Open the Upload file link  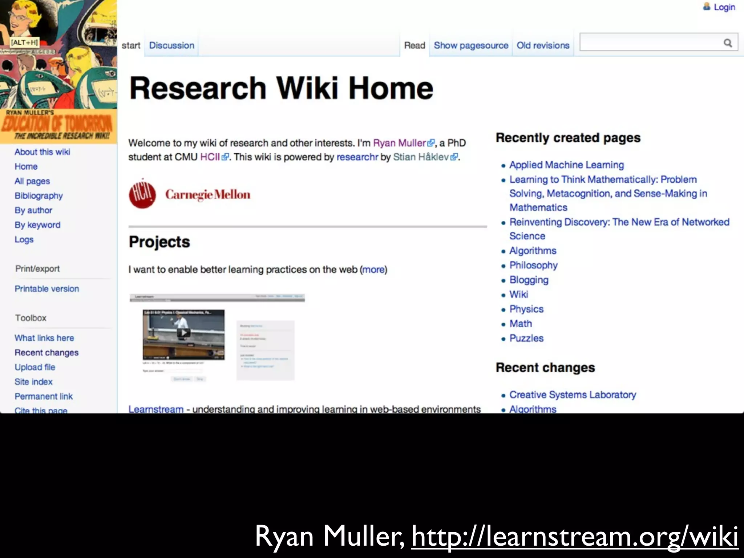point(35,367)
